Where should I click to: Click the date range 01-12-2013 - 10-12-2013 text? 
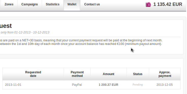32,32
